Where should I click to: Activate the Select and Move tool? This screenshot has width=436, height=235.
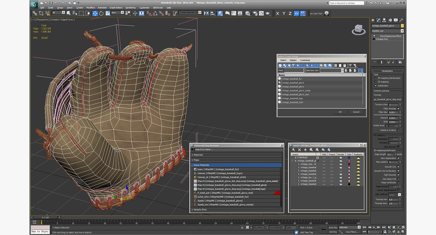tap(95, 13)
